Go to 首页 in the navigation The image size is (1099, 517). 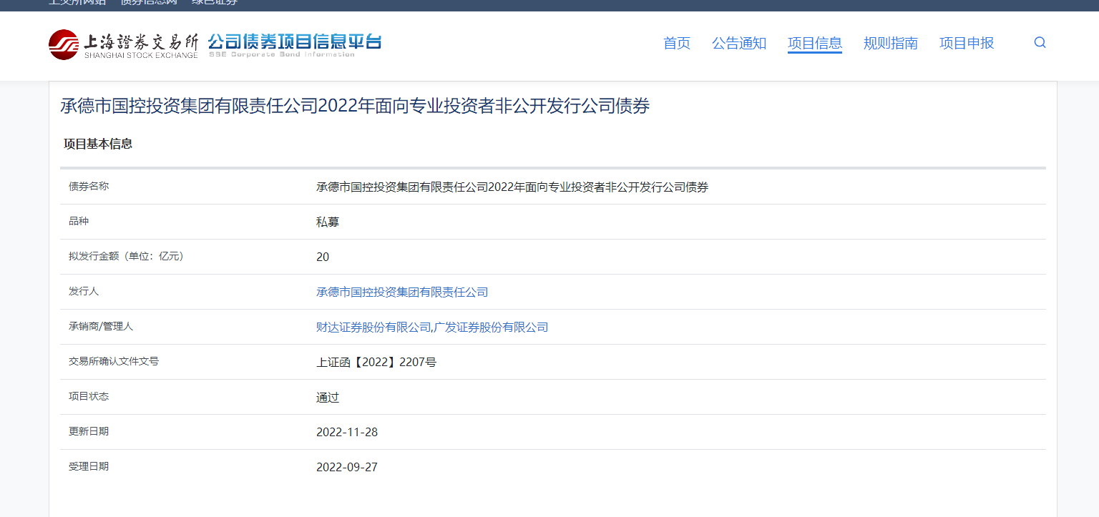pyautogui.click(x=676, y=43)
